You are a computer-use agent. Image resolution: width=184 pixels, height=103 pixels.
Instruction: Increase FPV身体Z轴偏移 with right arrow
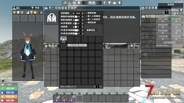[x=82, y=34]
